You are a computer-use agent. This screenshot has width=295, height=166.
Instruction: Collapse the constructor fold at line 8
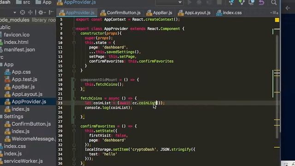pos(74,34)
